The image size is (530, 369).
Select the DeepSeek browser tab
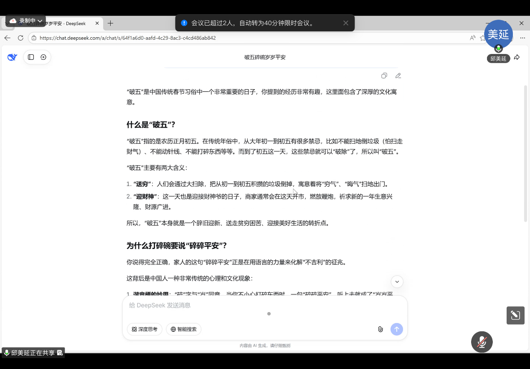[x=63, y=23]
